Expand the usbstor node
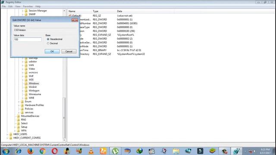The image size is (276, 155). tap(22, 62)
